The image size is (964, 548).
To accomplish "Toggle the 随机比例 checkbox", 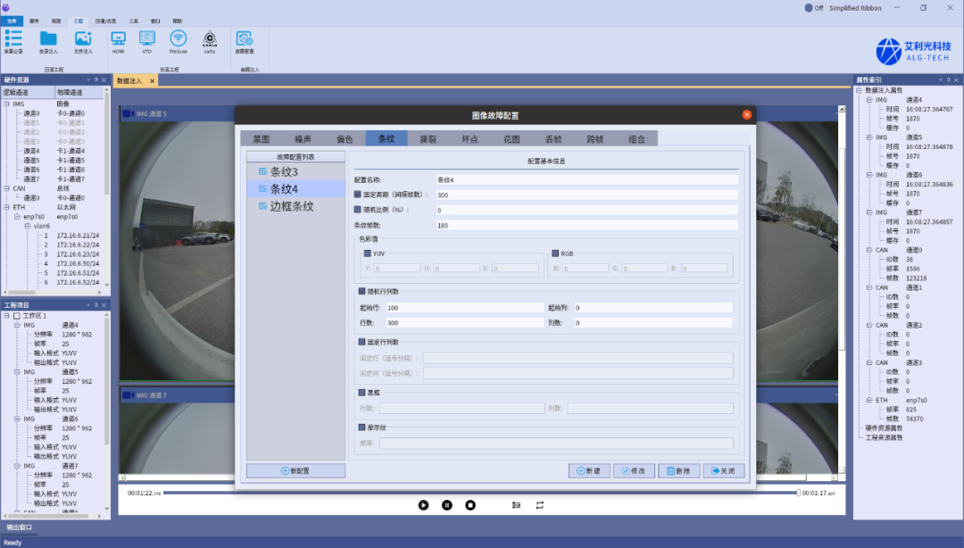I will pos(358,210).
